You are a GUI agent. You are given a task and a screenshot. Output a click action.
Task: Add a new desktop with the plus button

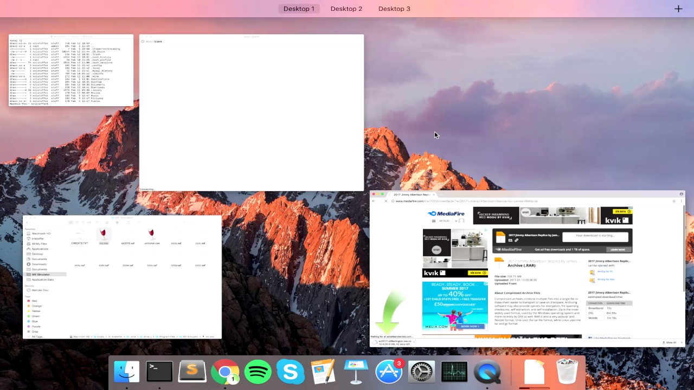tap(678, 9)
